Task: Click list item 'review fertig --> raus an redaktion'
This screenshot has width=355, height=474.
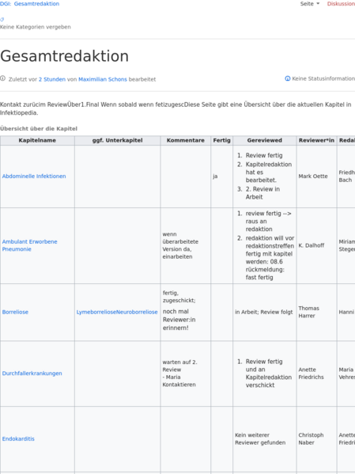Action: pyautogui.click(x=268, y=222)
